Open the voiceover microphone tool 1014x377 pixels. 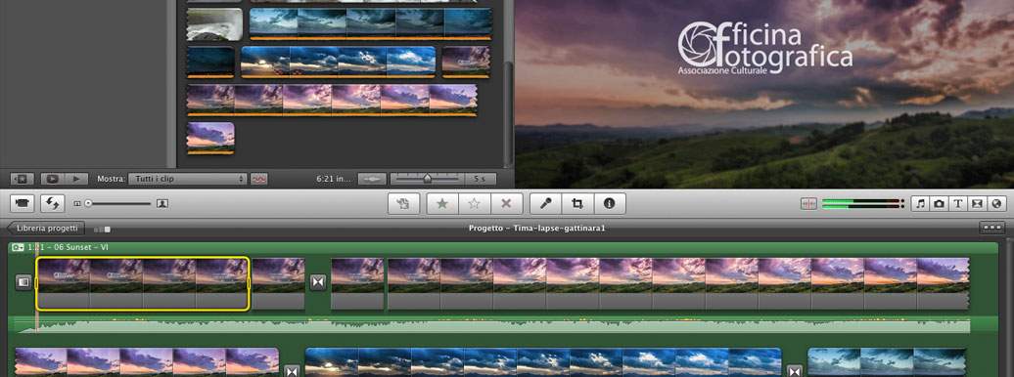point(546,204)
